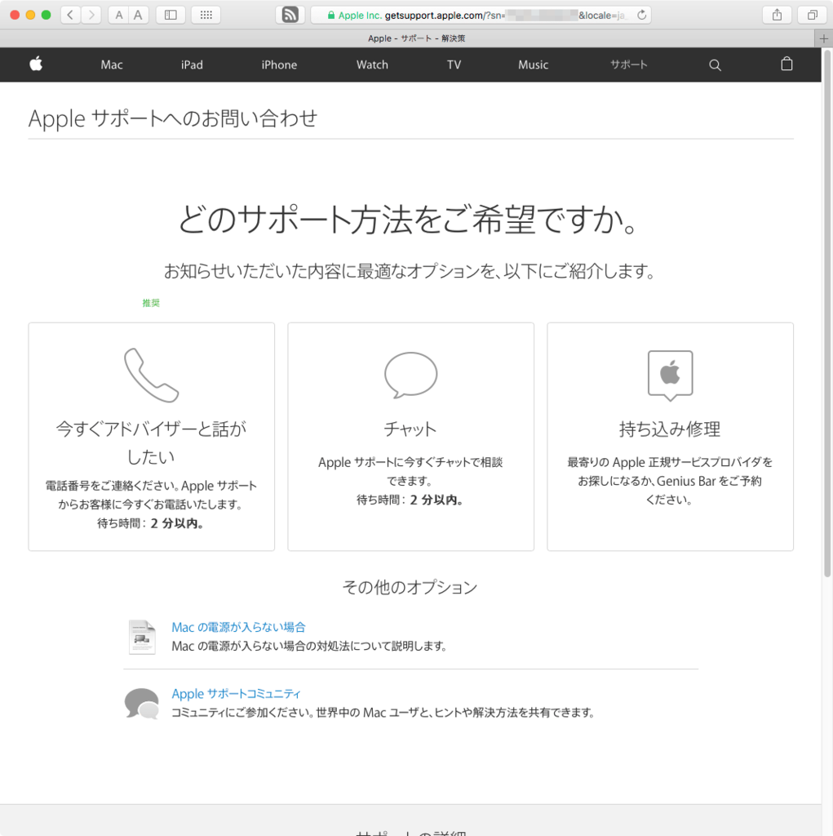Click the 電話番号をご連絡ください description text

click(151, 495)
